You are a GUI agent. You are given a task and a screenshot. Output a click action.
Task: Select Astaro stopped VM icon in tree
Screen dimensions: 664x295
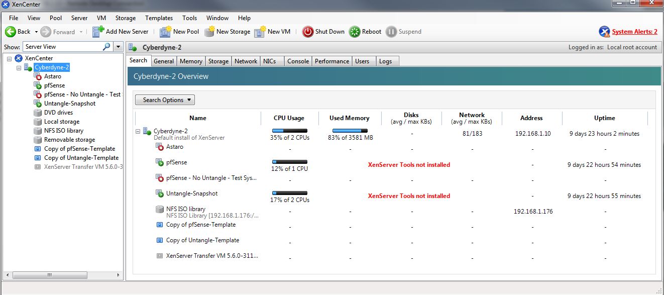pyautogui.click(x=38, y=76)
